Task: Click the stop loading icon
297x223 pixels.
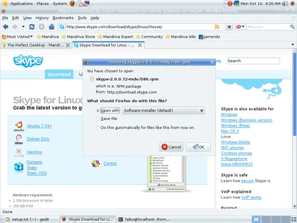Action: tap(42, 26)
